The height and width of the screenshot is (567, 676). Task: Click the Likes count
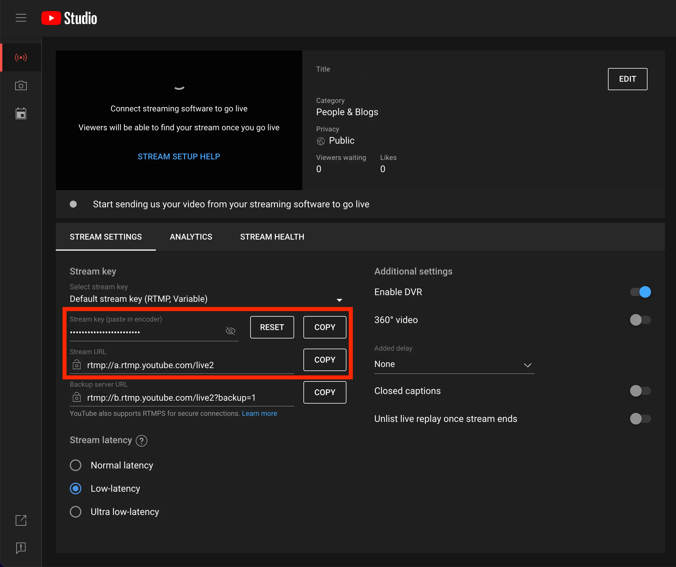383,169
